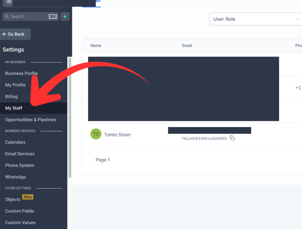Click the Search input field

coord(29,16)
